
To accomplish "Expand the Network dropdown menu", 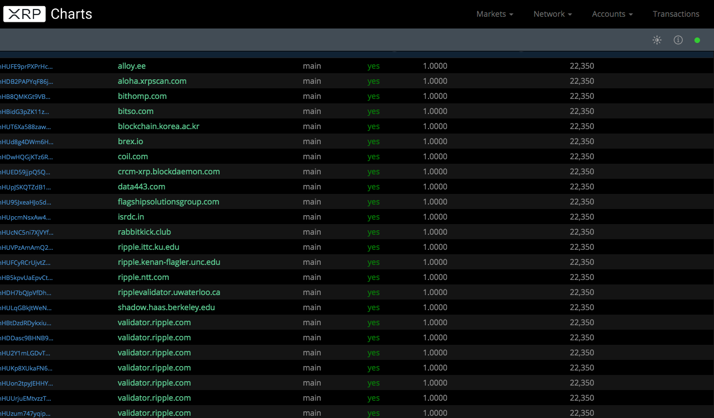I will click(x=553, y=14).
